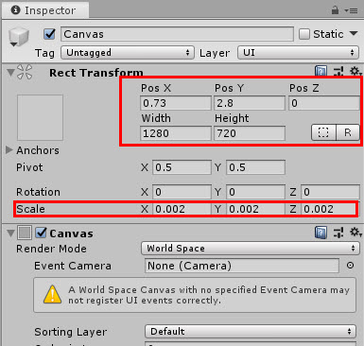Click the Scale label
This screenshot has width=364, height=346.
(30, 209)
